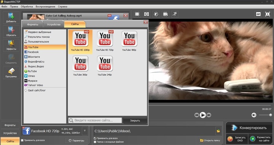Open bottom-left Сайты panel button
The height and width of the screenshot is (145, 274).
(10, 141)
